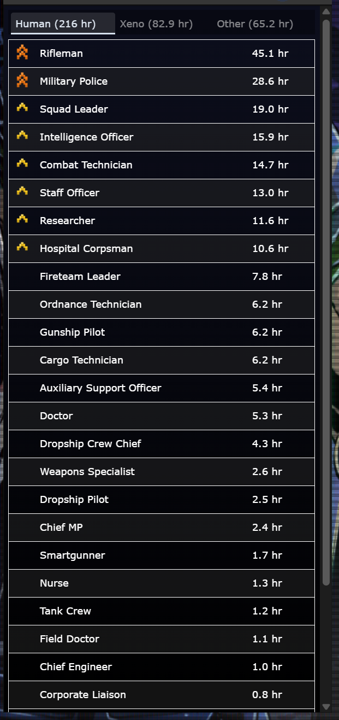Click the scrollbar down arrow
The image size is (339, 720).
tap(326, 707)
